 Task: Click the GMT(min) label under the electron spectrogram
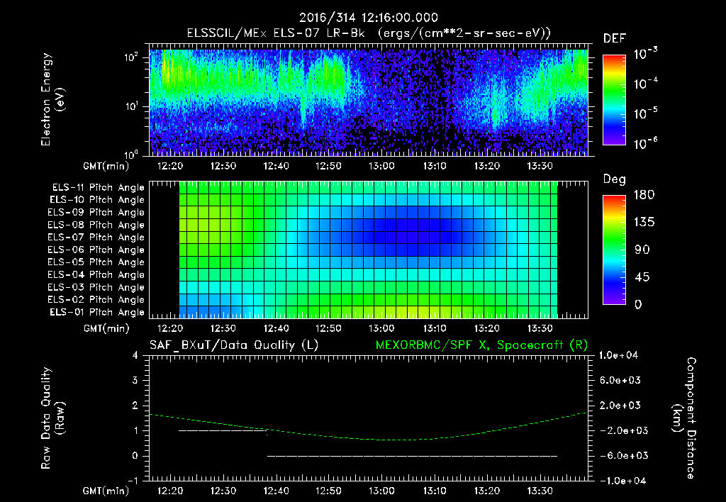pyautogui.click(x=106, y=166)
